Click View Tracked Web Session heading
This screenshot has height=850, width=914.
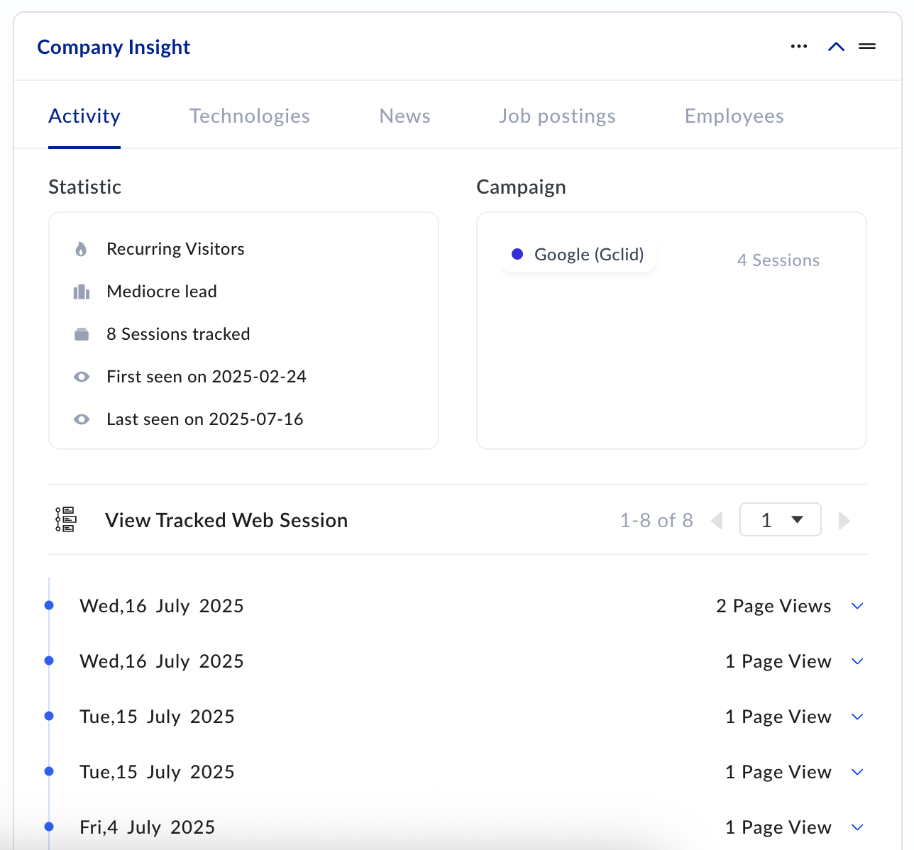(x=226, y=520)
